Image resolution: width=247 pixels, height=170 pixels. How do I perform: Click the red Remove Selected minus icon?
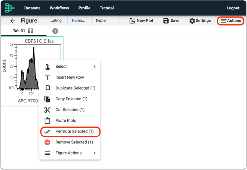coord(47,142)
